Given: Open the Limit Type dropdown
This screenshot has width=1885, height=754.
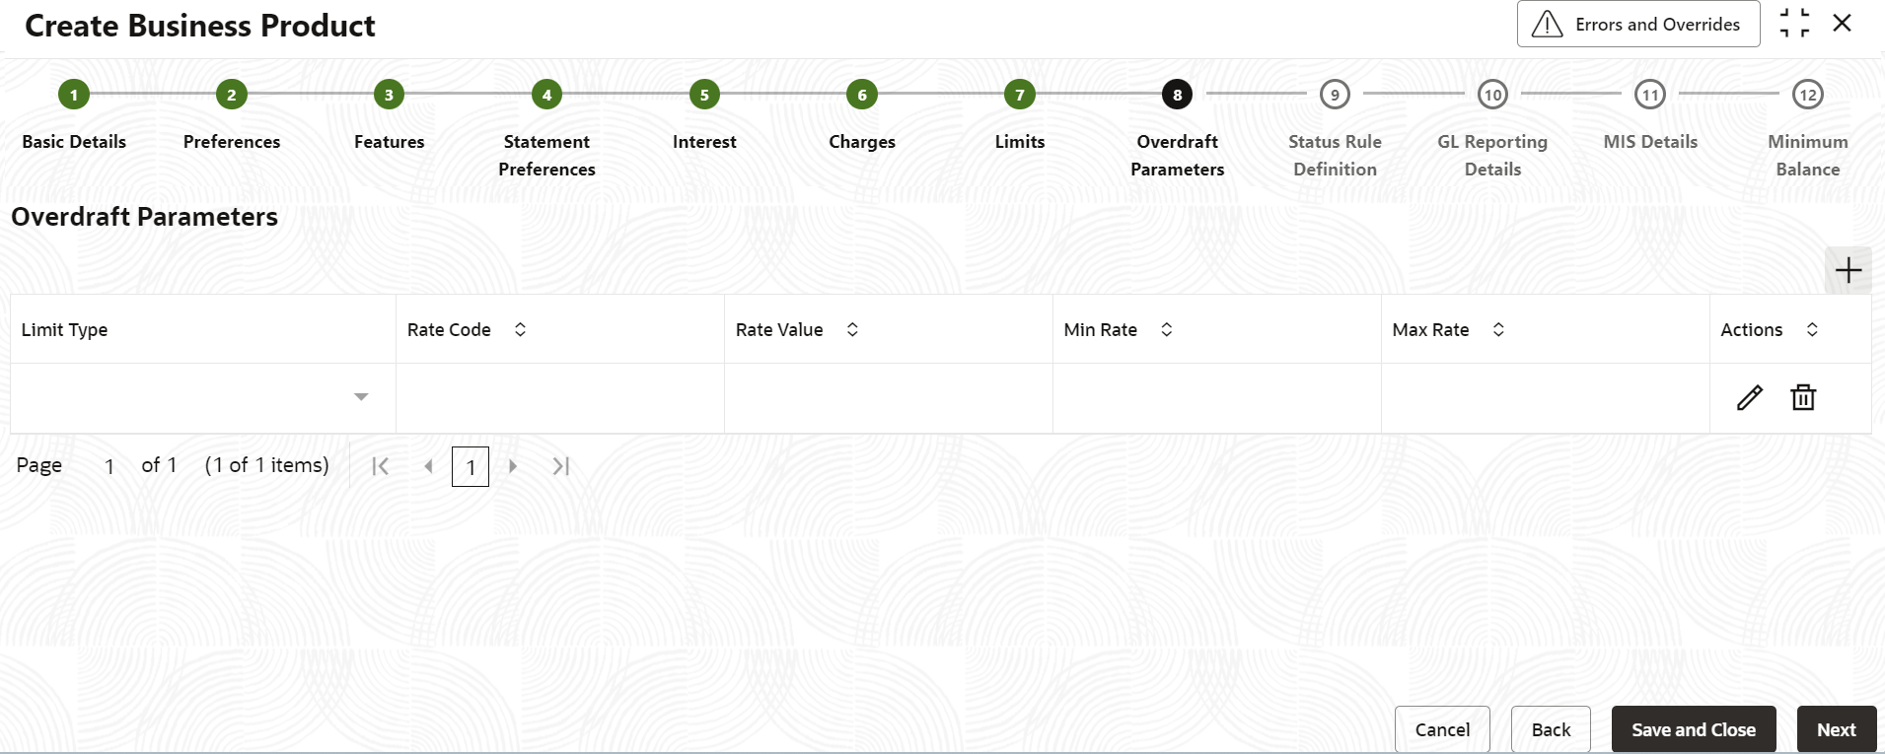Looking at the screenshot, I should [x=361, y=397].
